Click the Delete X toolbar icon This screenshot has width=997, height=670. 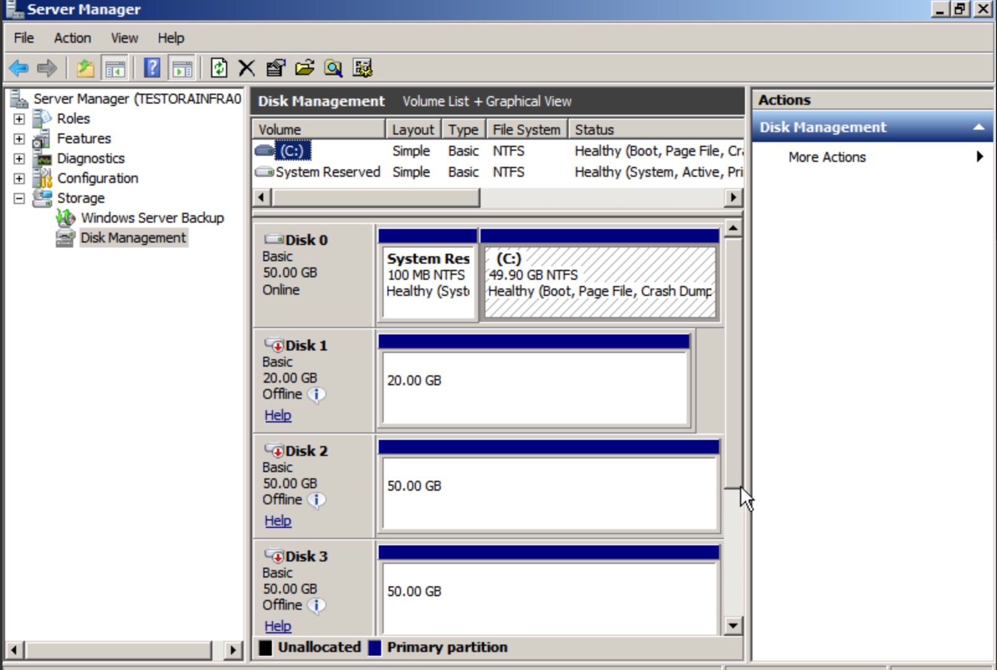tap(246, 68)
